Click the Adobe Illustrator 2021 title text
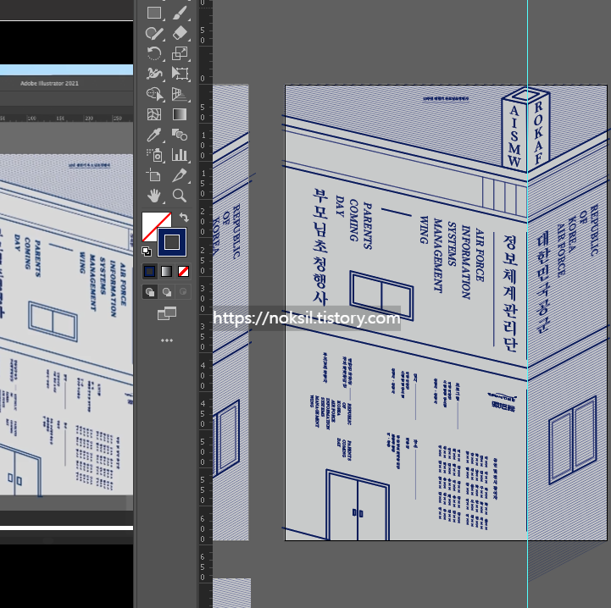This screenshot has height=608, width=611. pyautogui.click(x=49, y=83)
